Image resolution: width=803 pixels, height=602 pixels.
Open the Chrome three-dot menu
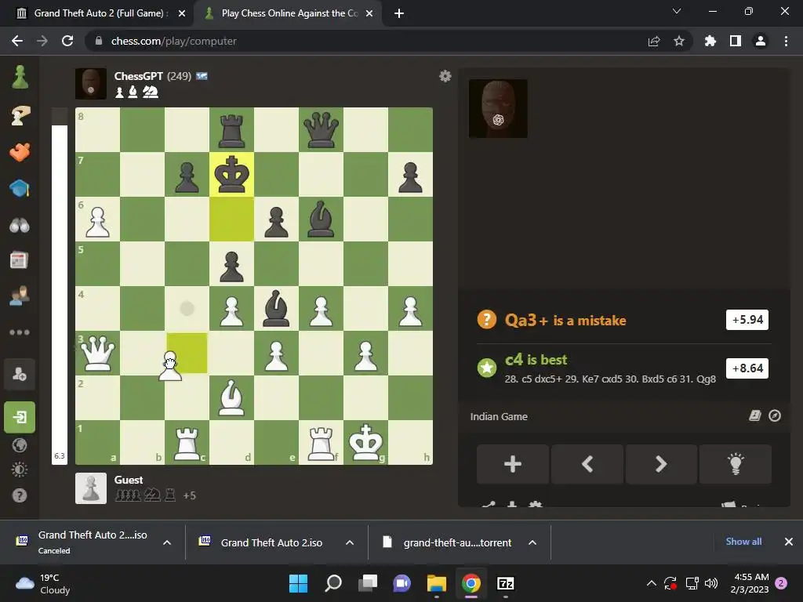(x=786, y=41)
